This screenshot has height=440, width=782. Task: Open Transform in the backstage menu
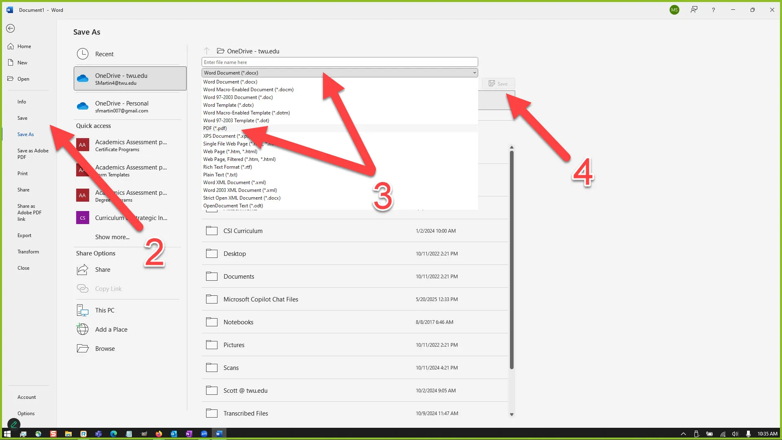(28, 252)
